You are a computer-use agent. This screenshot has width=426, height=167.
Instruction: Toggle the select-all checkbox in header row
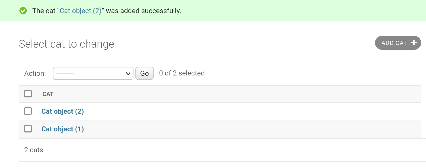(x=28, y=94)
